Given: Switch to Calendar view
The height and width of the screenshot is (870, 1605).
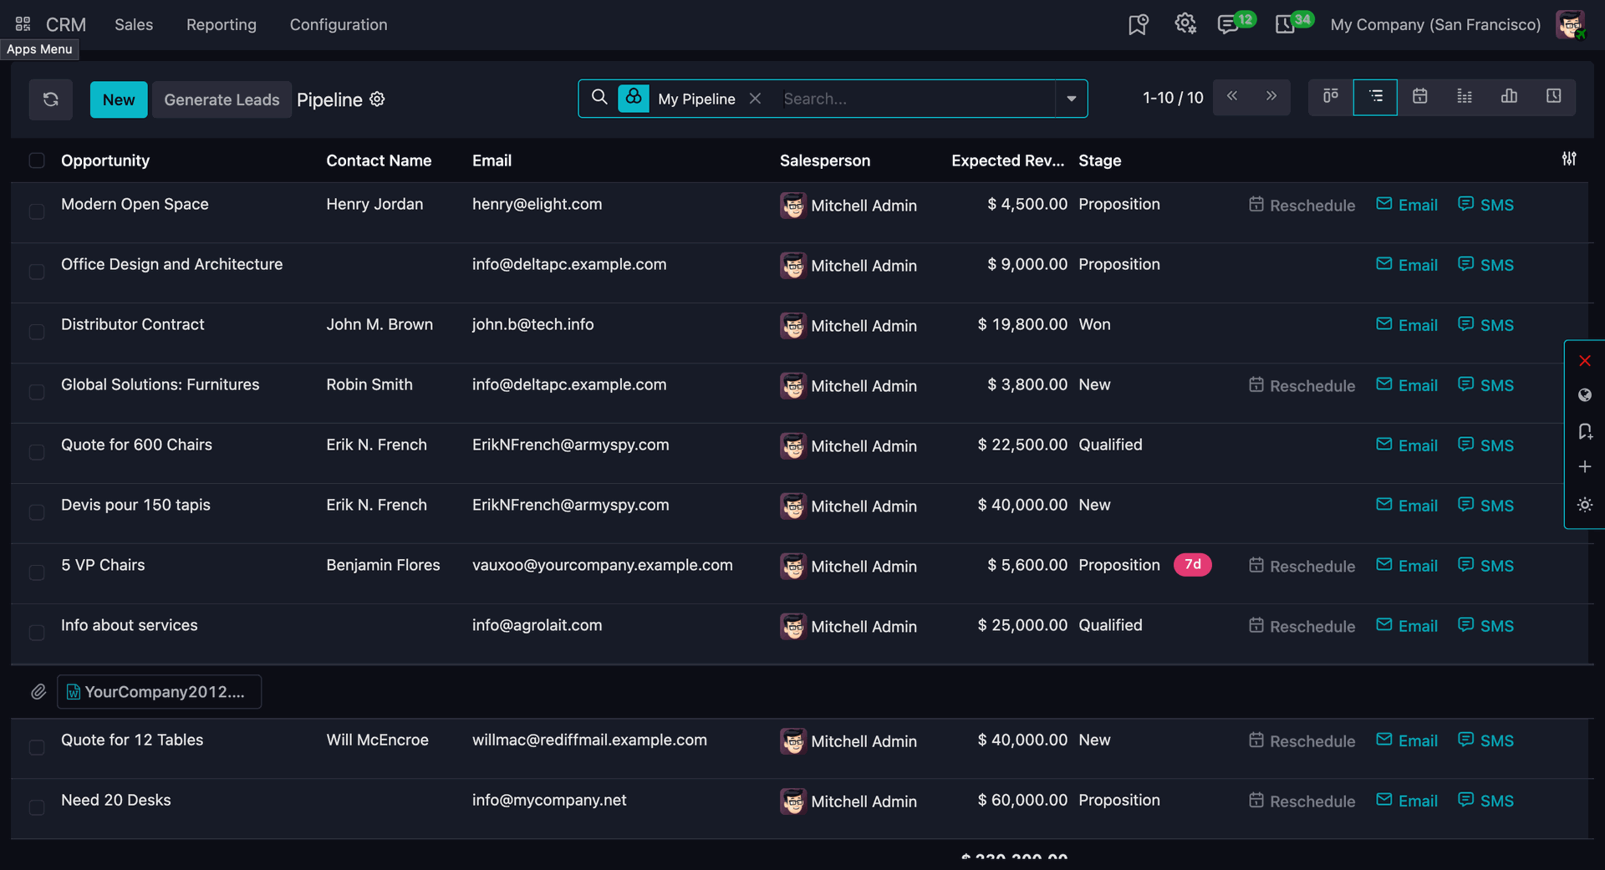Looking at the screenshot, I should point(1419,97).
